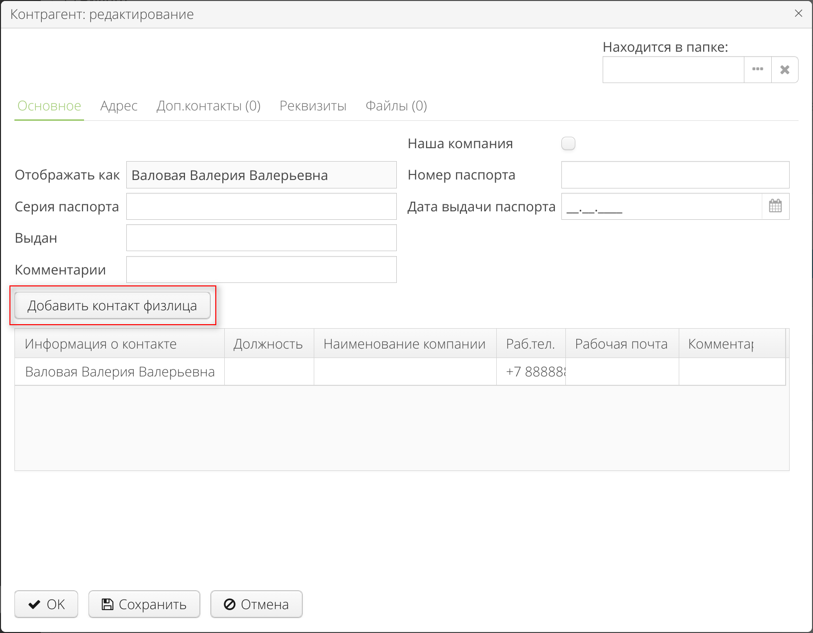
Task: Enable the Наша компания checkbox
Action: pos(568,143)
